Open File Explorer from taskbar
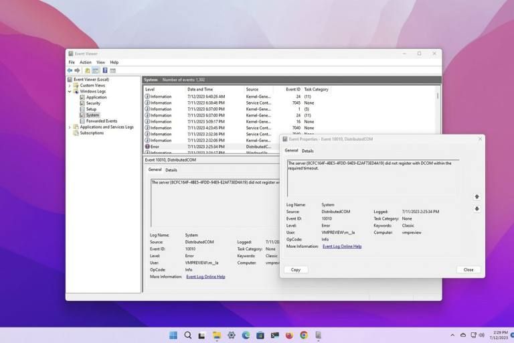This screenshot has width=514, height=343. (x=217, y=335)
